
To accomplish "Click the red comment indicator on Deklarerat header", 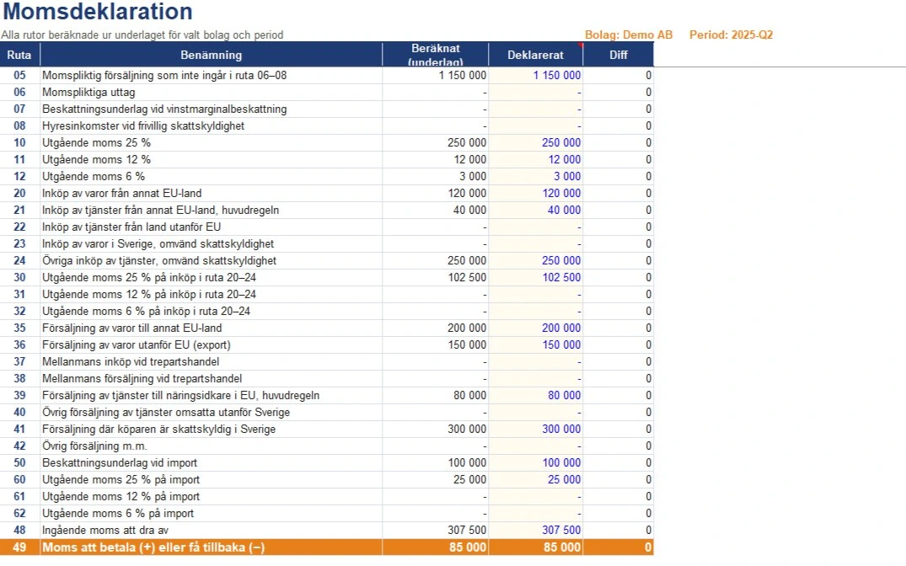I will 580,45.
